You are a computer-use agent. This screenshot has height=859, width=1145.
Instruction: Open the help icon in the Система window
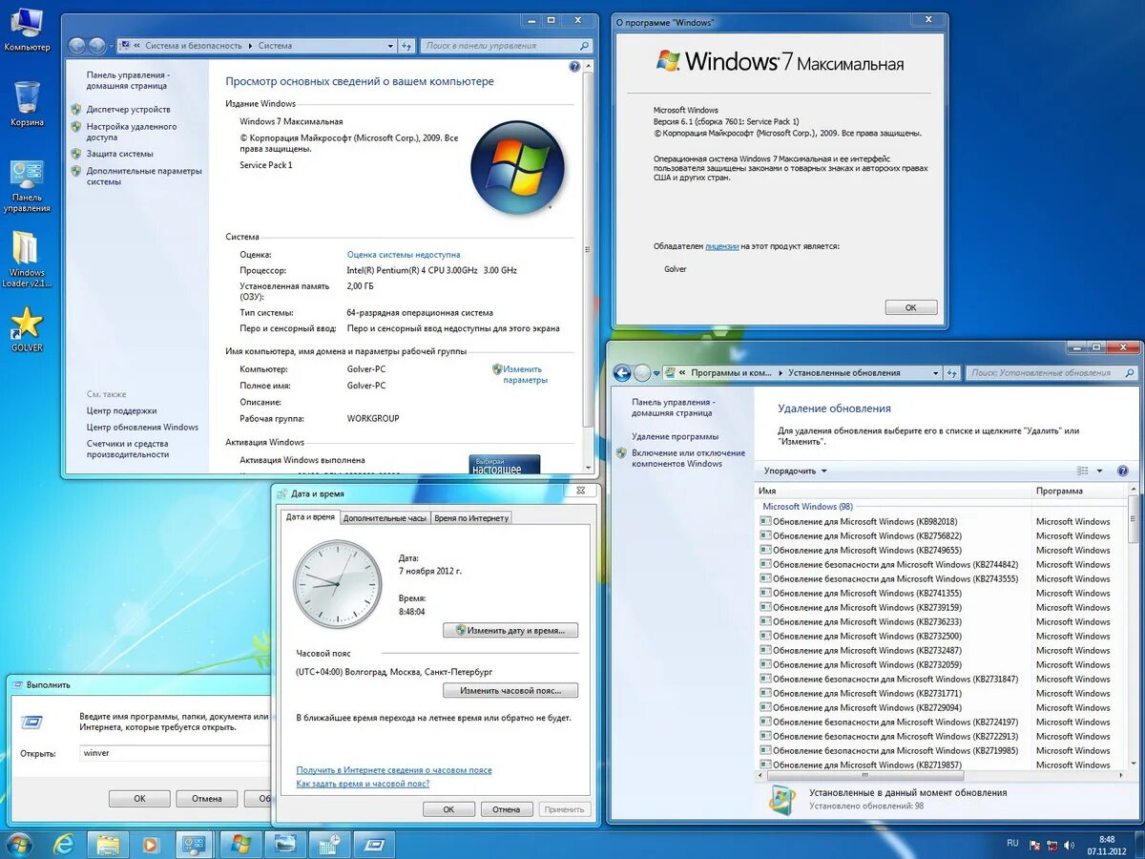pyautogui.click(x=574, y=67)
